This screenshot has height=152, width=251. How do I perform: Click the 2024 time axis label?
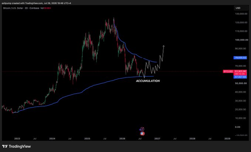point(52,139)
